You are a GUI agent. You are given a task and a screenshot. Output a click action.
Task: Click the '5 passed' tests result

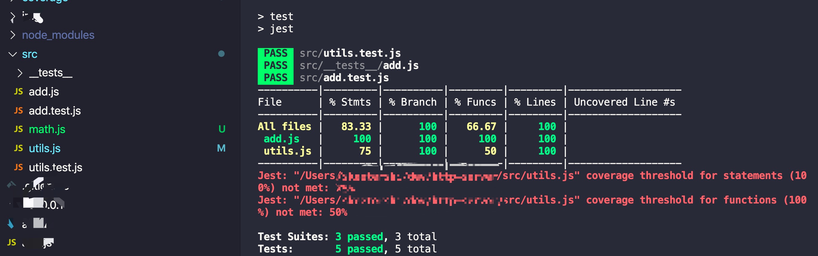359,249
